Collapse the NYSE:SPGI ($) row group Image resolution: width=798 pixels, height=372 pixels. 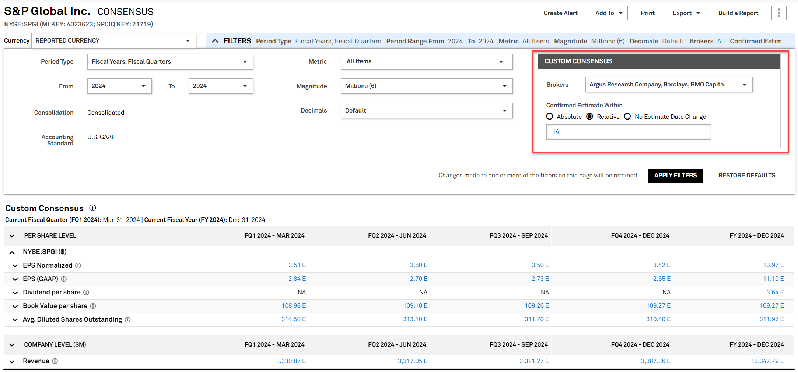coord(12,252)
